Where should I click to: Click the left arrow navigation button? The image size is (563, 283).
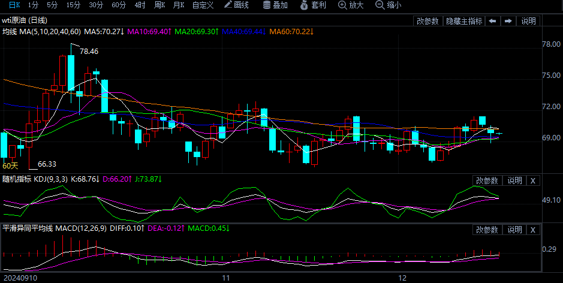492,21
